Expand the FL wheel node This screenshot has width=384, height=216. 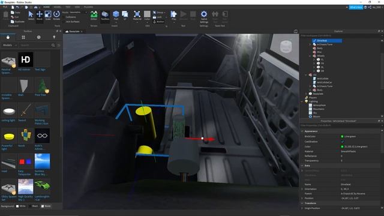click(x=314, y=59)
